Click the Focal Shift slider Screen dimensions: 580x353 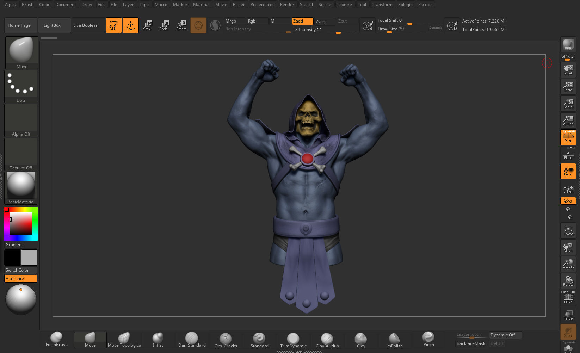pyautogui.click(x=409, y=21)
